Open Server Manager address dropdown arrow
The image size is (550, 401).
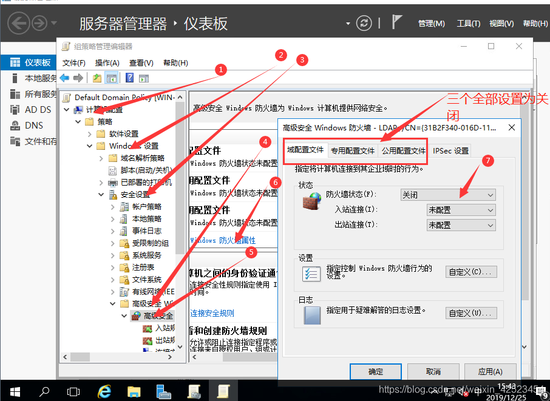[348, 24]
